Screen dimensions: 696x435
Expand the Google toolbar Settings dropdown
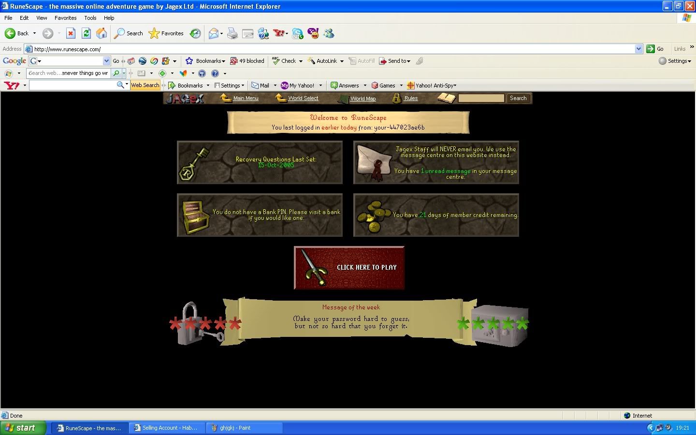(675, 61)
